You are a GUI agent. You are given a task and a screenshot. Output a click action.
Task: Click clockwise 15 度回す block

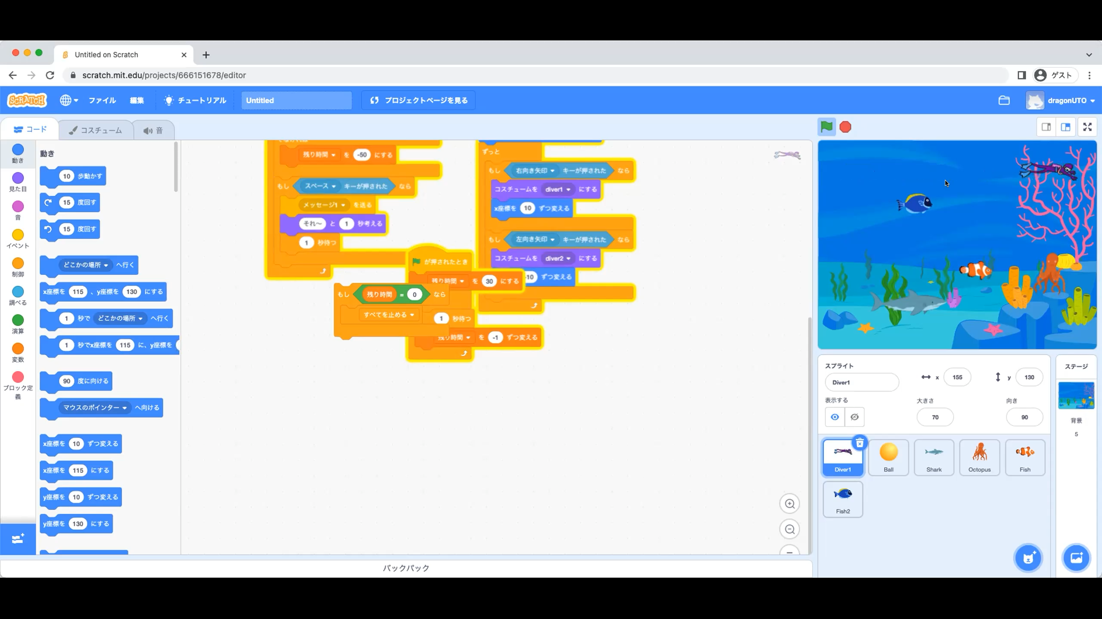(x=70, y=202)
